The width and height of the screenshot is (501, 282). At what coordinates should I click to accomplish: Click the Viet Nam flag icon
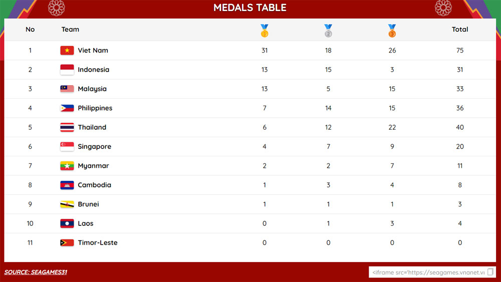pyautogui.click(x=67, y=51)
